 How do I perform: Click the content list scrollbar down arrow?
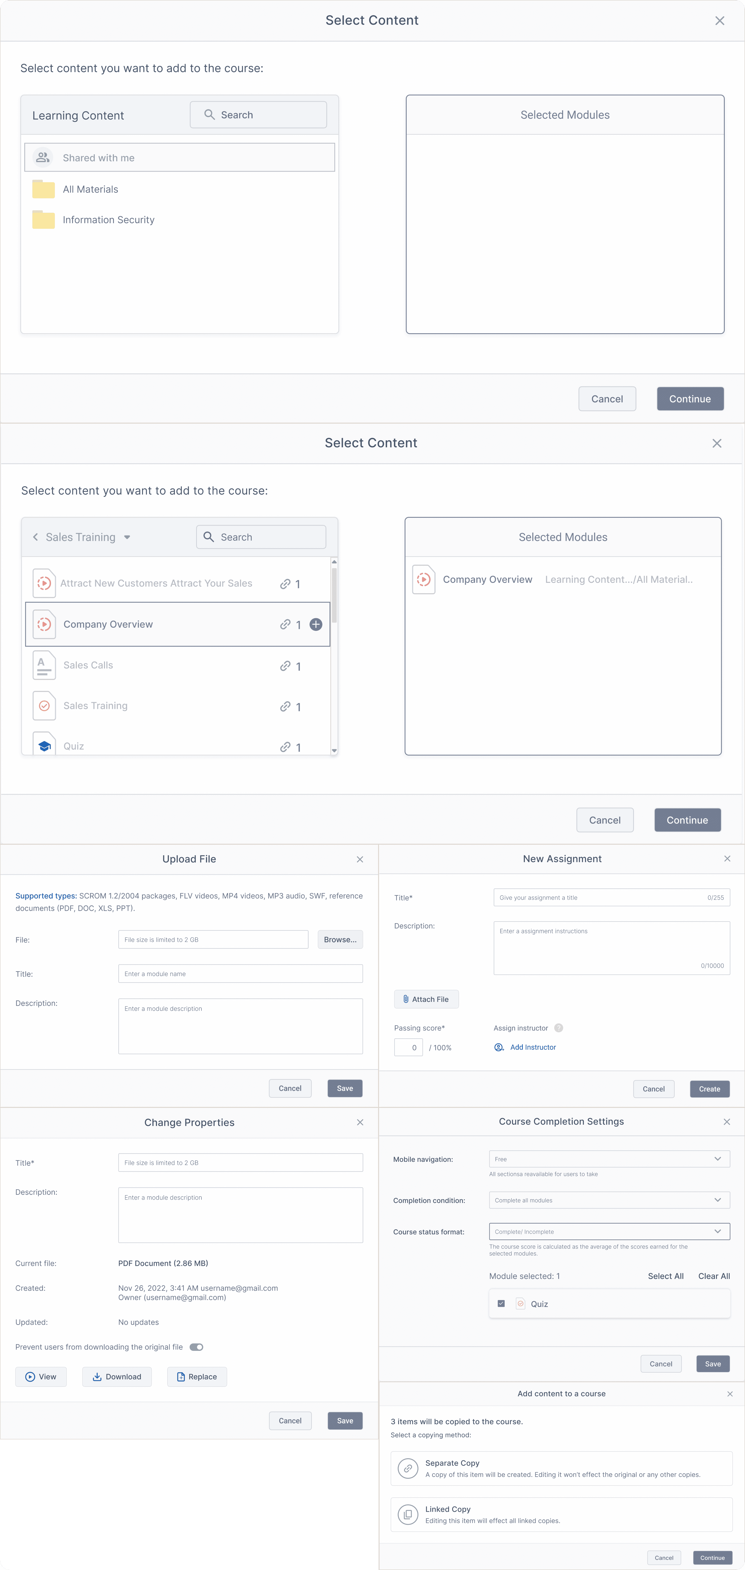pos(334,750)
